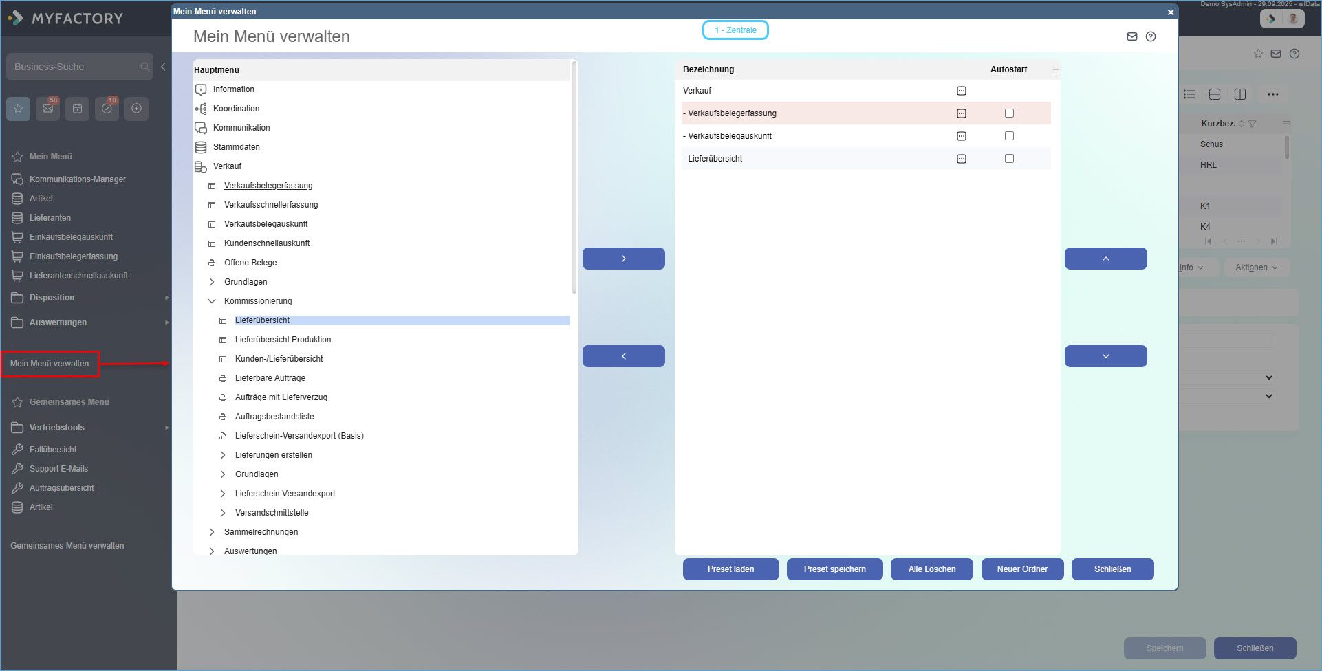The height and width of the screenshot is (671, 1322).
Task: Open the Disposition folder in the sidebar
Action: point(52,298)
